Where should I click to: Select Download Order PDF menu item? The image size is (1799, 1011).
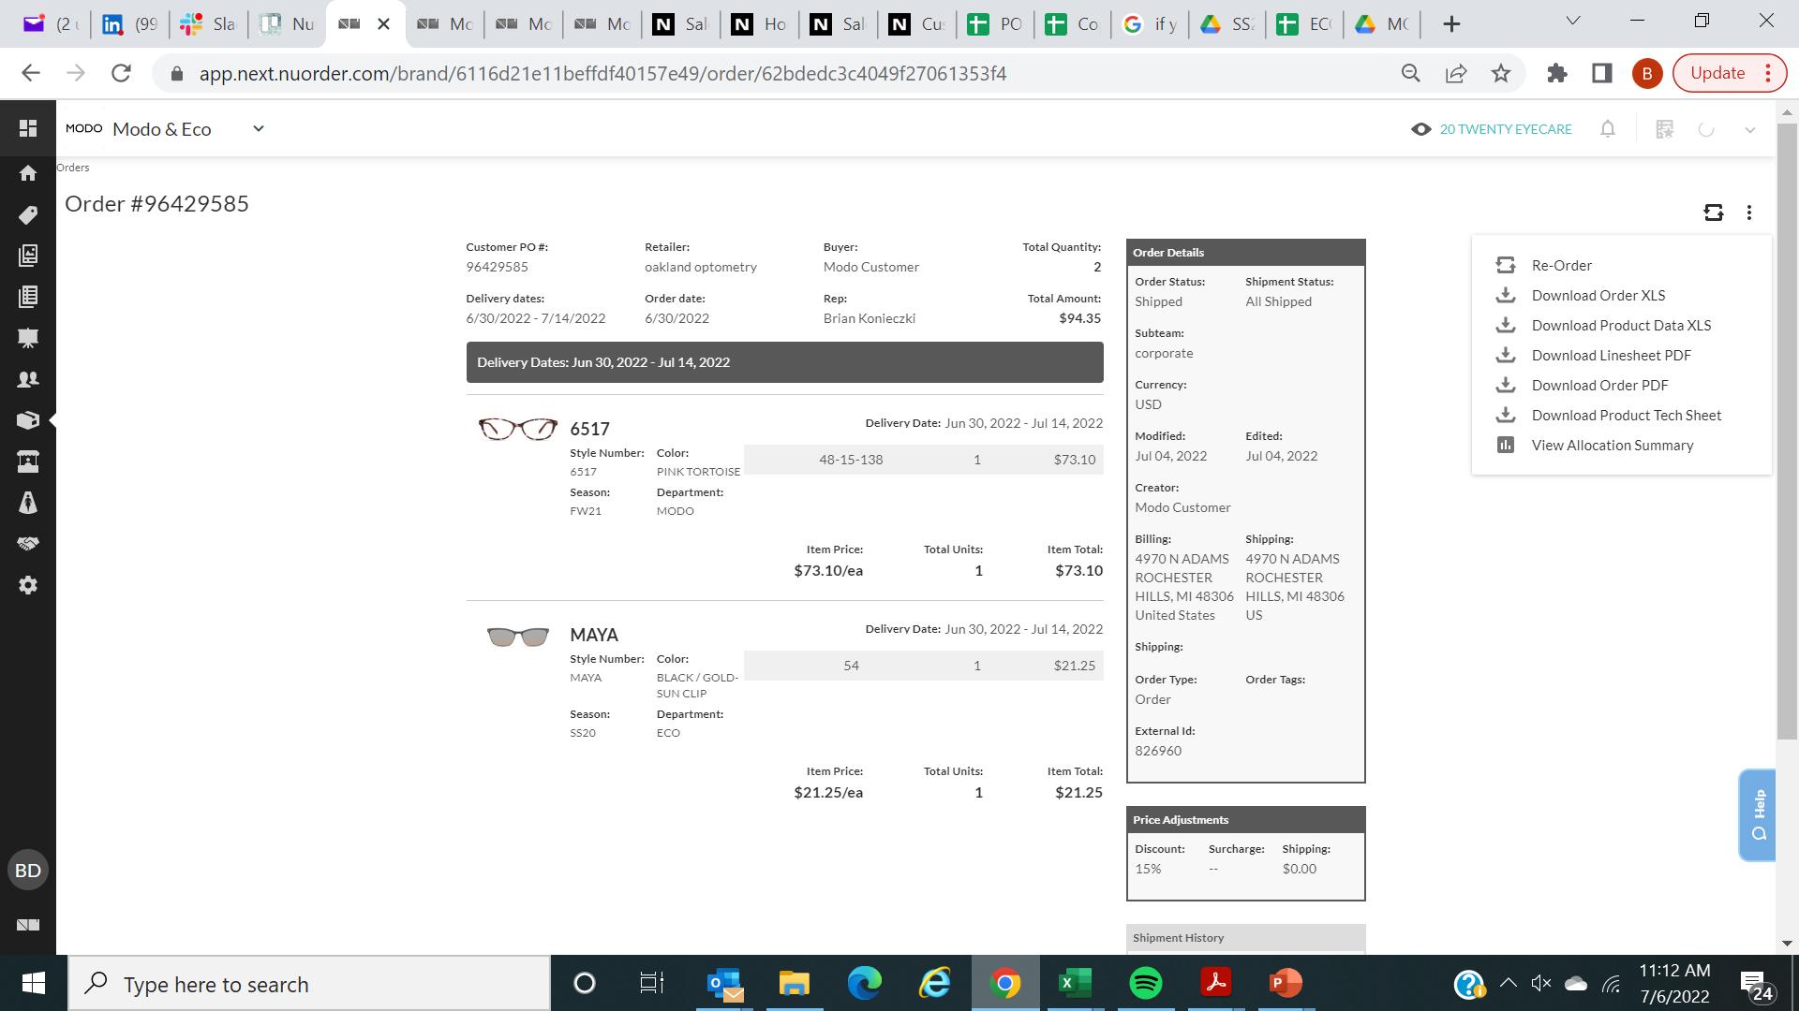pos(1599,385)
